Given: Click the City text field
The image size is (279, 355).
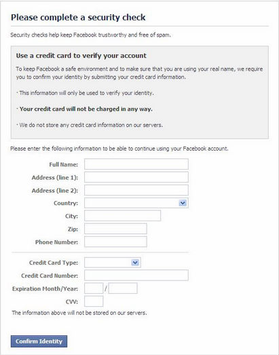Looking at the screenshot, I should coord(122,216).
